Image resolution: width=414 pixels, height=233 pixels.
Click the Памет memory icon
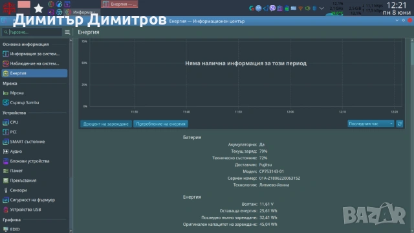[x=6, y=171]
